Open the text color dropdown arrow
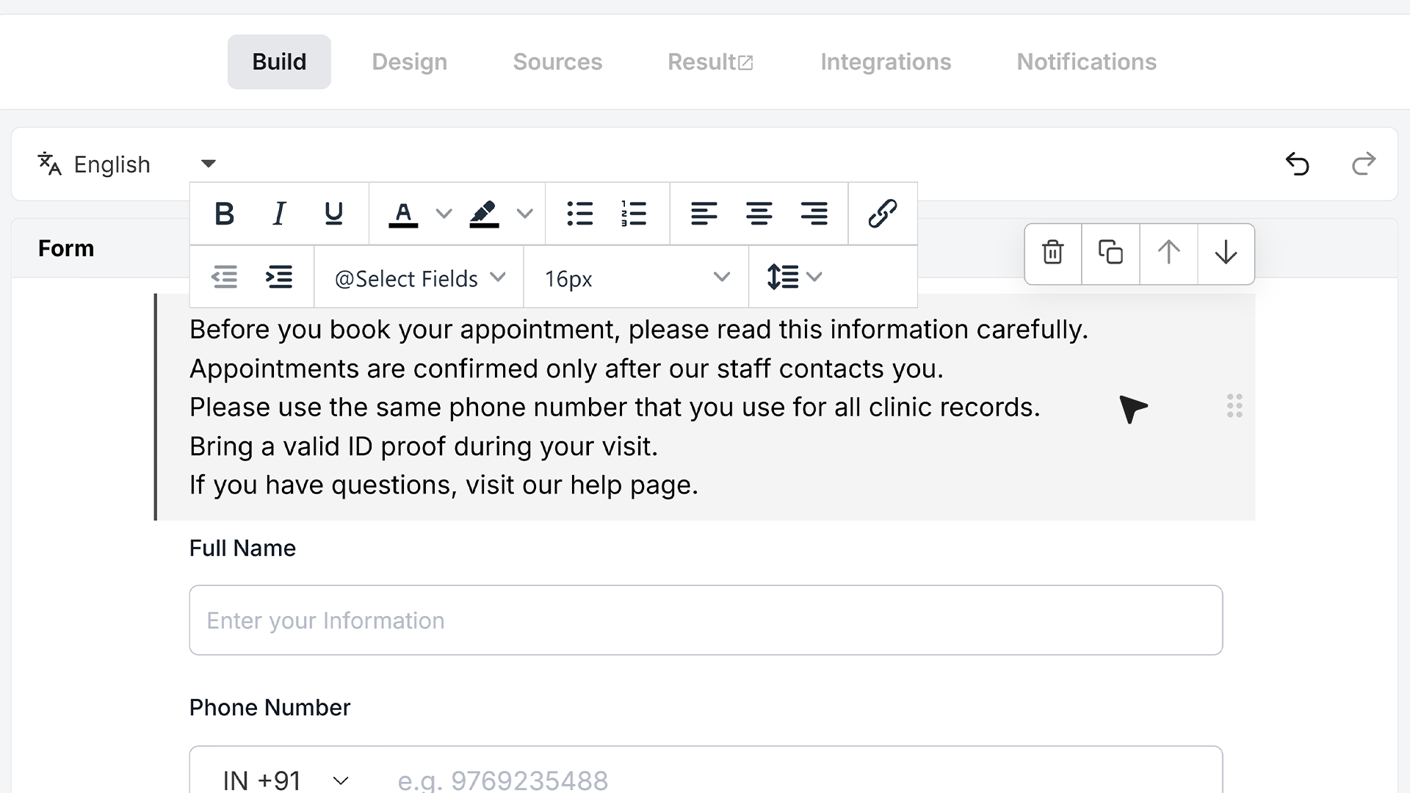The image size is (1410, 793). click(444, 214)
